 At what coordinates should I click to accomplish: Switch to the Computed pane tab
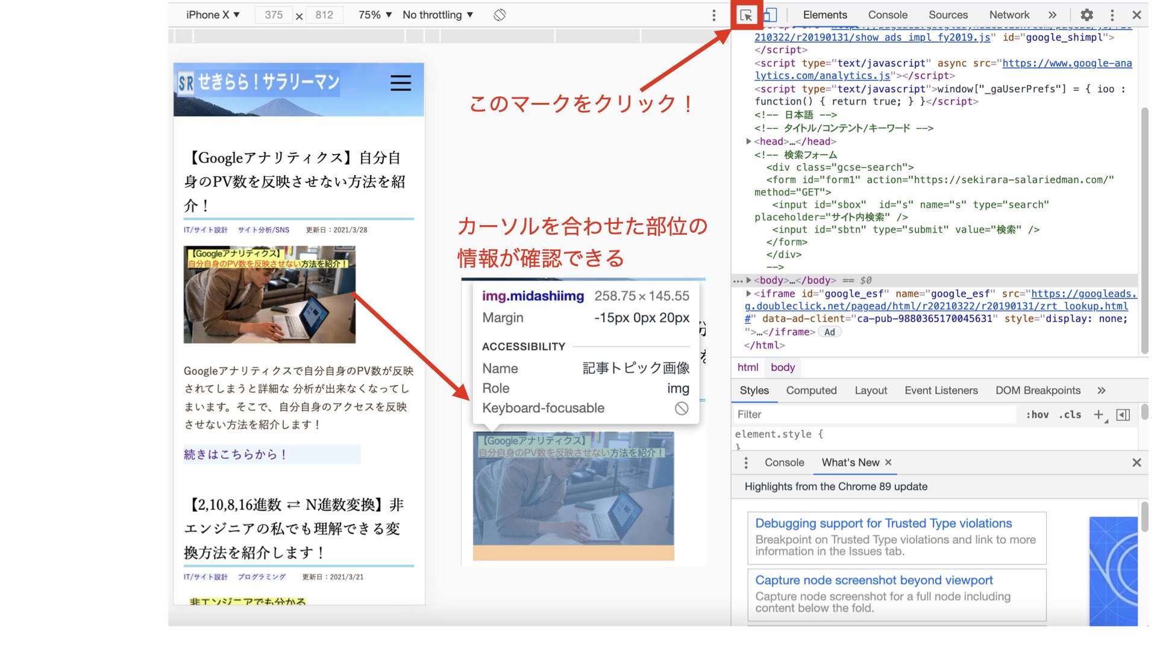tap(811, 391)
